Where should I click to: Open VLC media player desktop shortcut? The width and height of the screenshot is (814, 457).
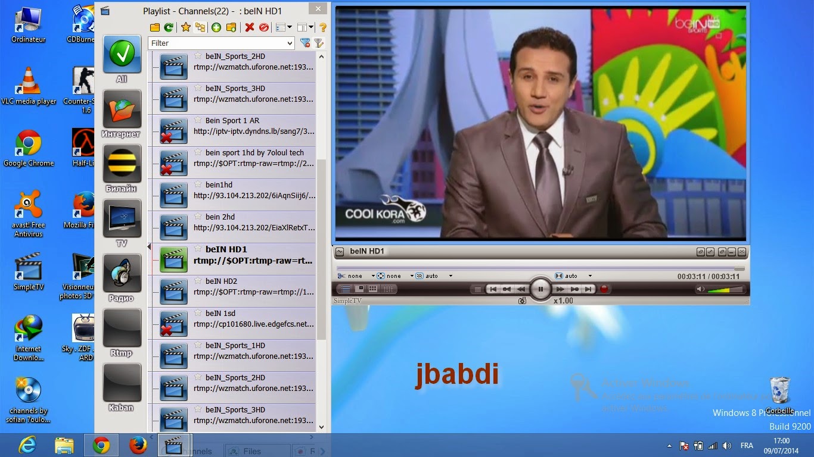pyautogui.click(x=28, y=86)
